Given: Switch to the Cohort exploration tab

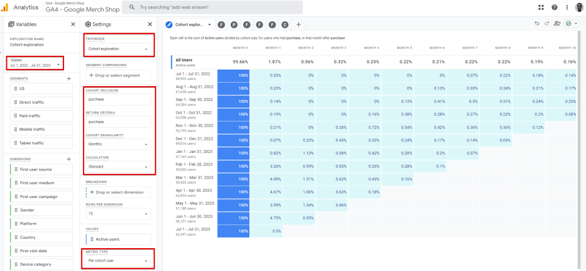Looking at the screenshot, I should coord(189,25).
